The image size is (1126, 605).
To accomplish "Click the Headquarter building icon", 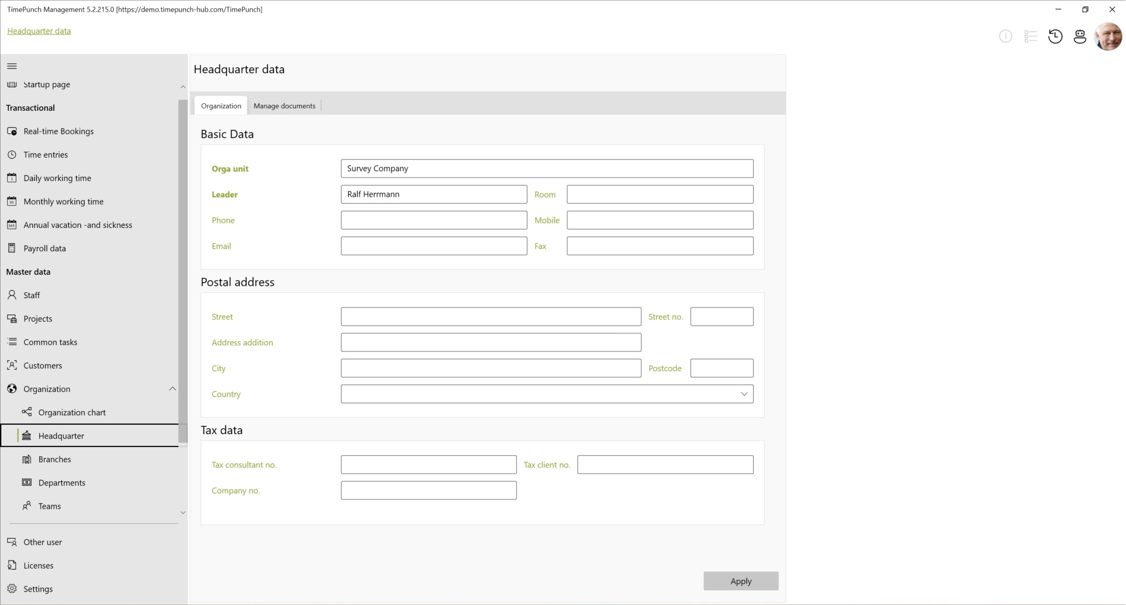I will (x=27, y=436).
